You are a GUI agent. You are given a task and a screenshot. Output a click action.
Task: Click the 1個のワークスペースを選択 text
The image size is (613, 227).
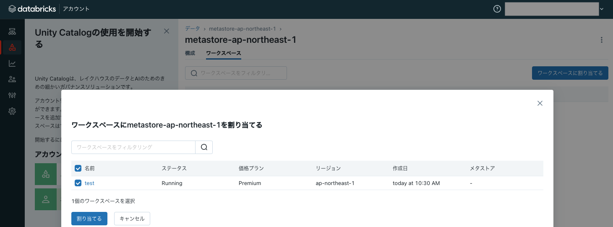point(103,201)
